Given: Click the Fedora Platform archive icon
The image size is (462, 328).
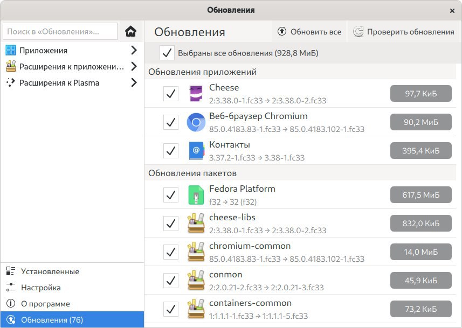Looking at the screenshot, I should click(196, 195).
